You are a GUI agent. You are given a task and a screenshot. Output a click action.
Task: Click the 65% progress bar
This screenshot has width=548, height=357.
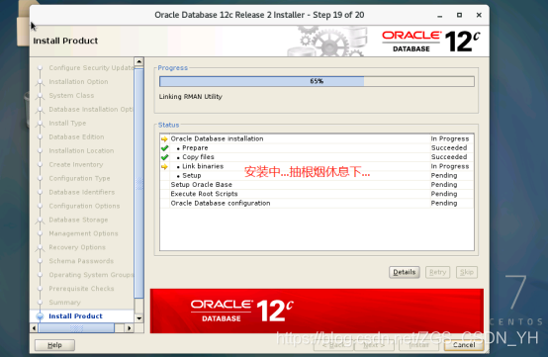click(x=317, y=81)
